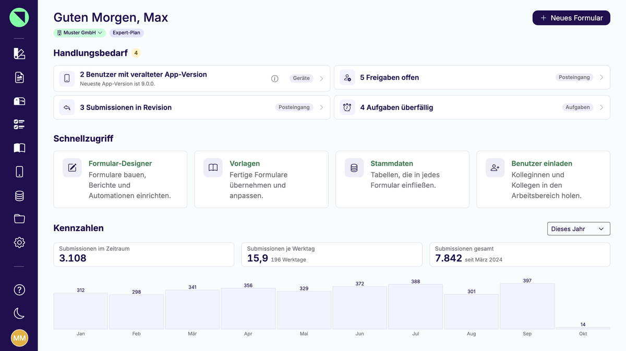Click the Apr bar labeled 356
626x351 pixels.
click(248, 309)
